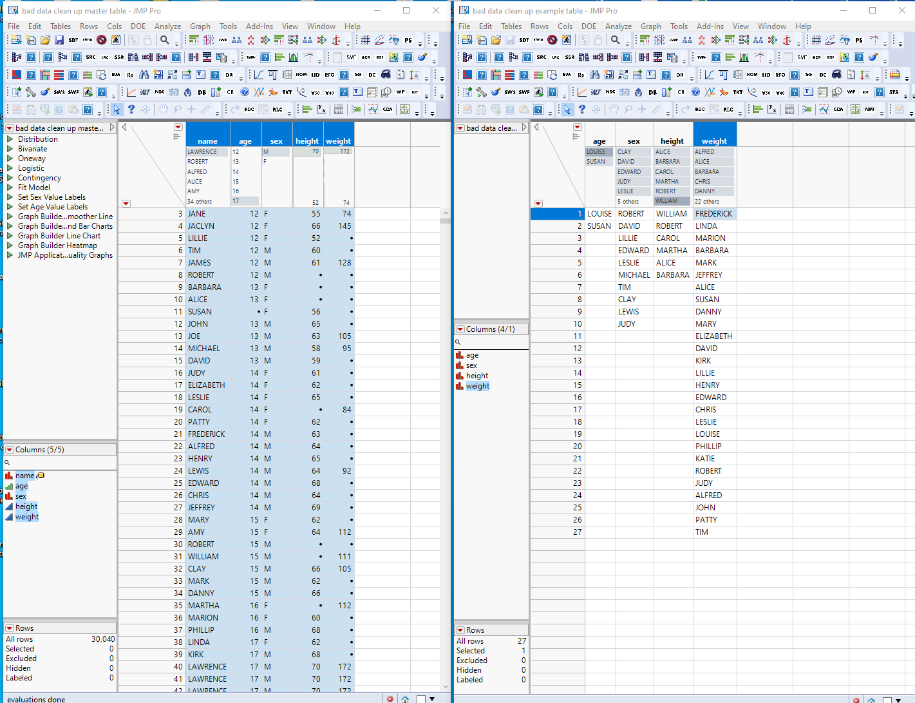915x703 pixels.
Task: Open the DOE menu in the example table window
Action: tap(589, 26)
